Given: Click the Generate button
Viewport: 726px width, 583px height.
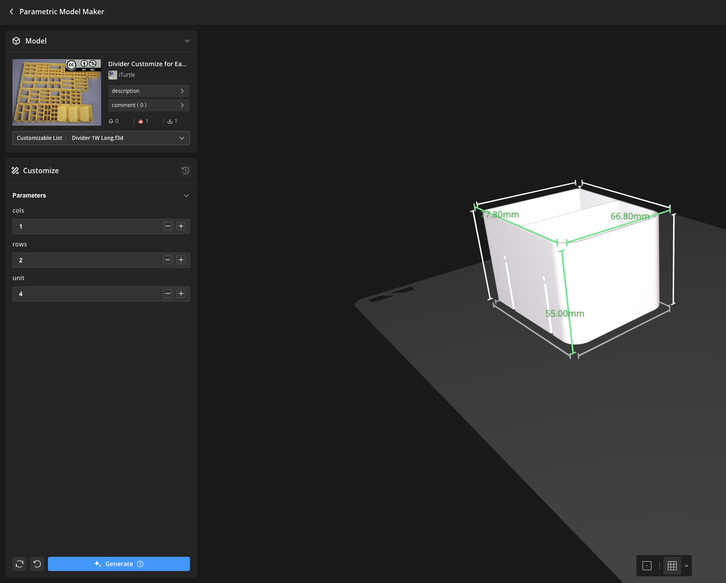Looking at the screenshot, I should (119, 564).
